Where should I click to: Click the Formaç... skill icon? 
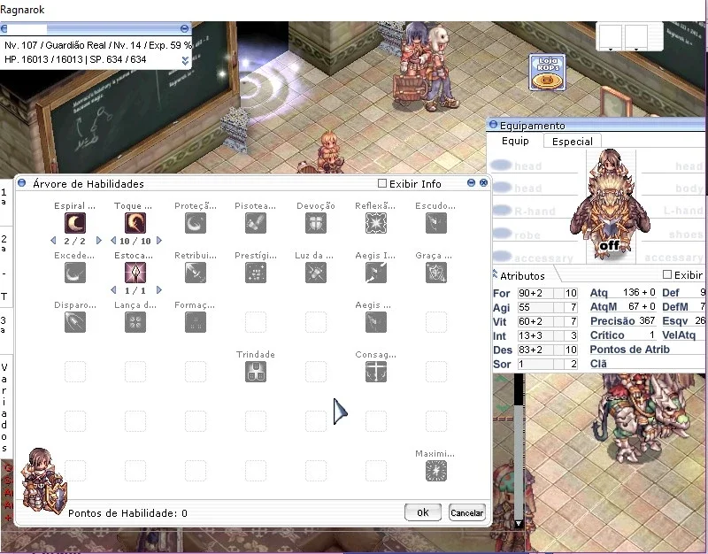coord(196,322)
